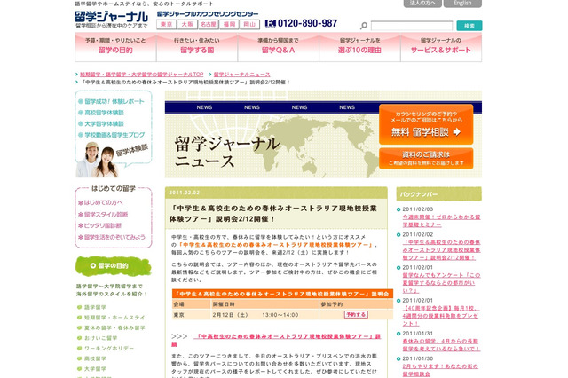The width and height of the screenshot is (568, 378).
Task: Open back number 2月もやります!あなたの街の留学相談会
Action: [440, 370]
